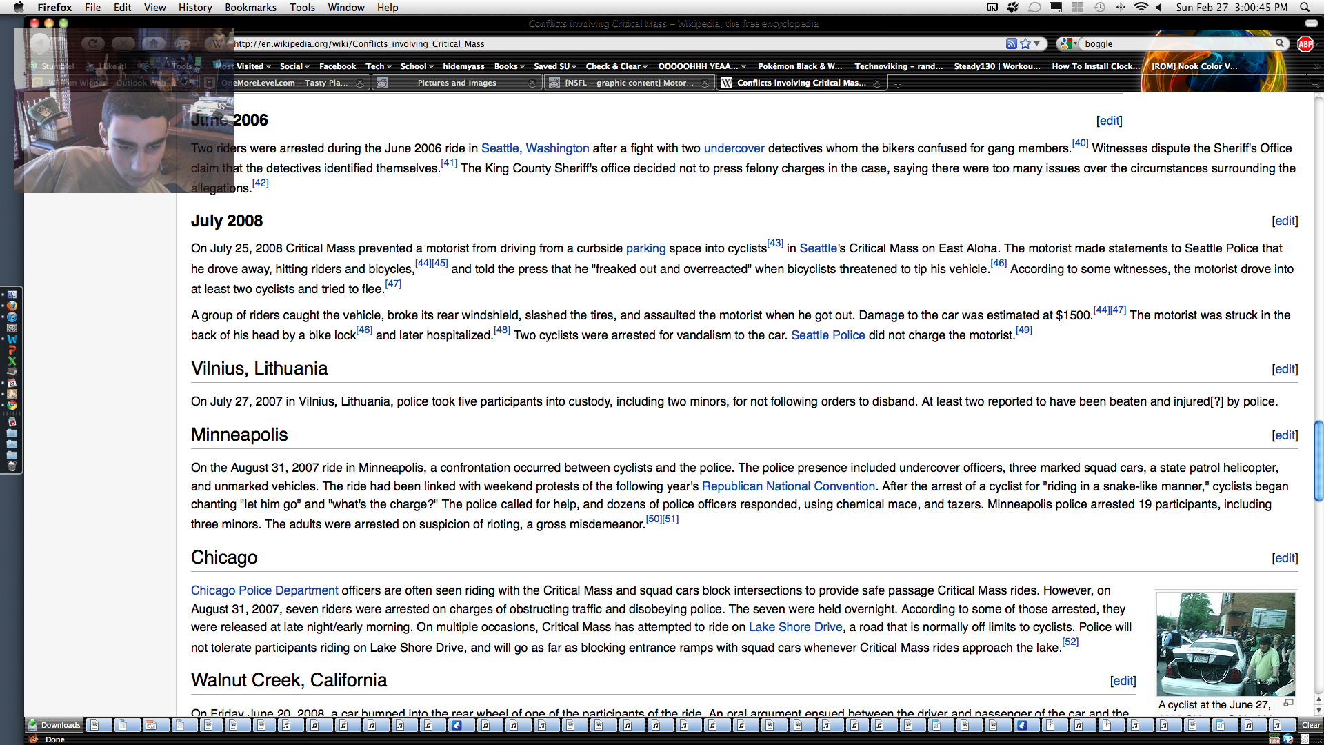
Task: Expand the Tech bookmarks folder
Action: 378,66
